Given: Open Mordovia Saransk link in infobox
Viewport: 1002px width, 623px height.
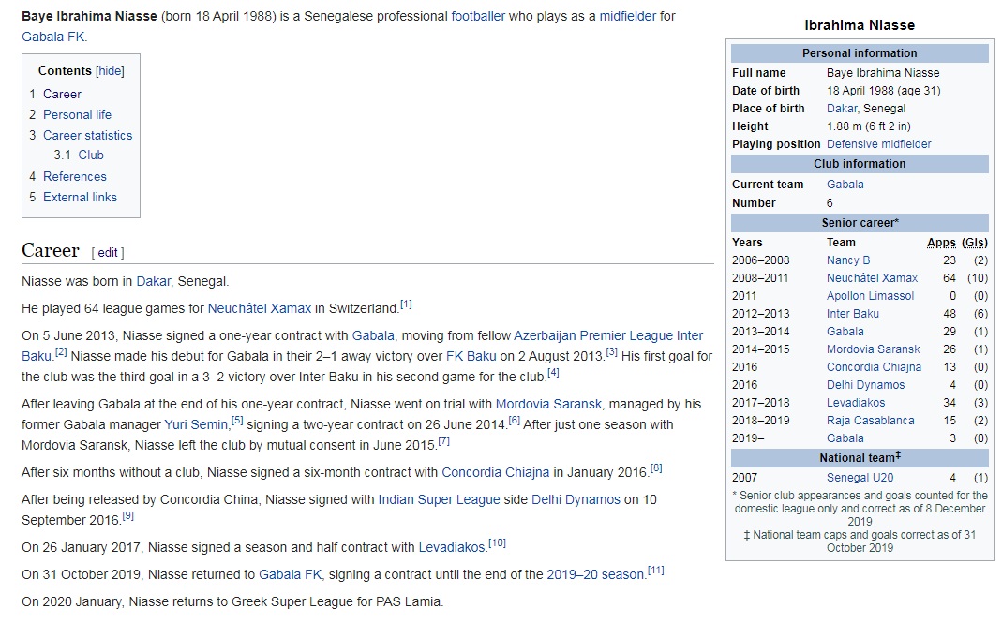Looking at the screenshot, I should pos(873,349).
